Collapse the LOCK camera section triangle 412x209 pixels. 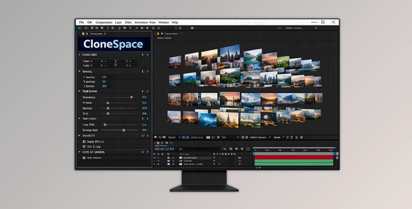click(80, 152)
